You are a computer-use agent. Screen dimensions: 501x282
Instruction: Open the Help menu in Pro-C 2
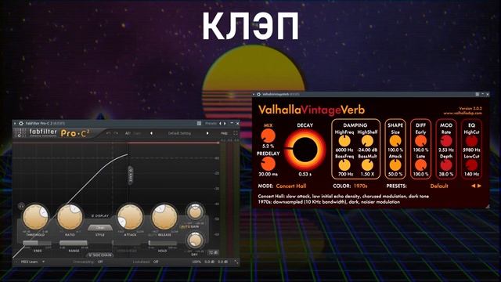[225, 133]
